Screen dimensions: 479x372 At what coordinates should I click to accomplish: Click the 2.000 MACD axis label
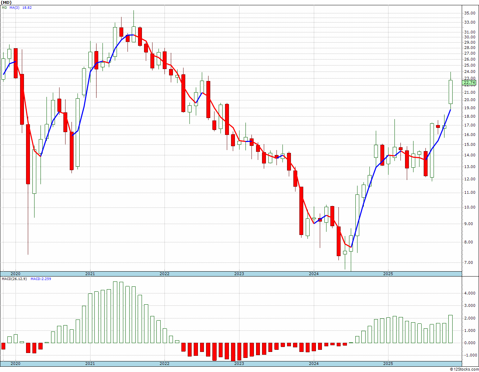tap(471, 318)
